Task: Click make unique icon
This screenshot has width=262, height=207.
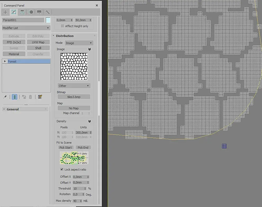Action: (24, 97)
